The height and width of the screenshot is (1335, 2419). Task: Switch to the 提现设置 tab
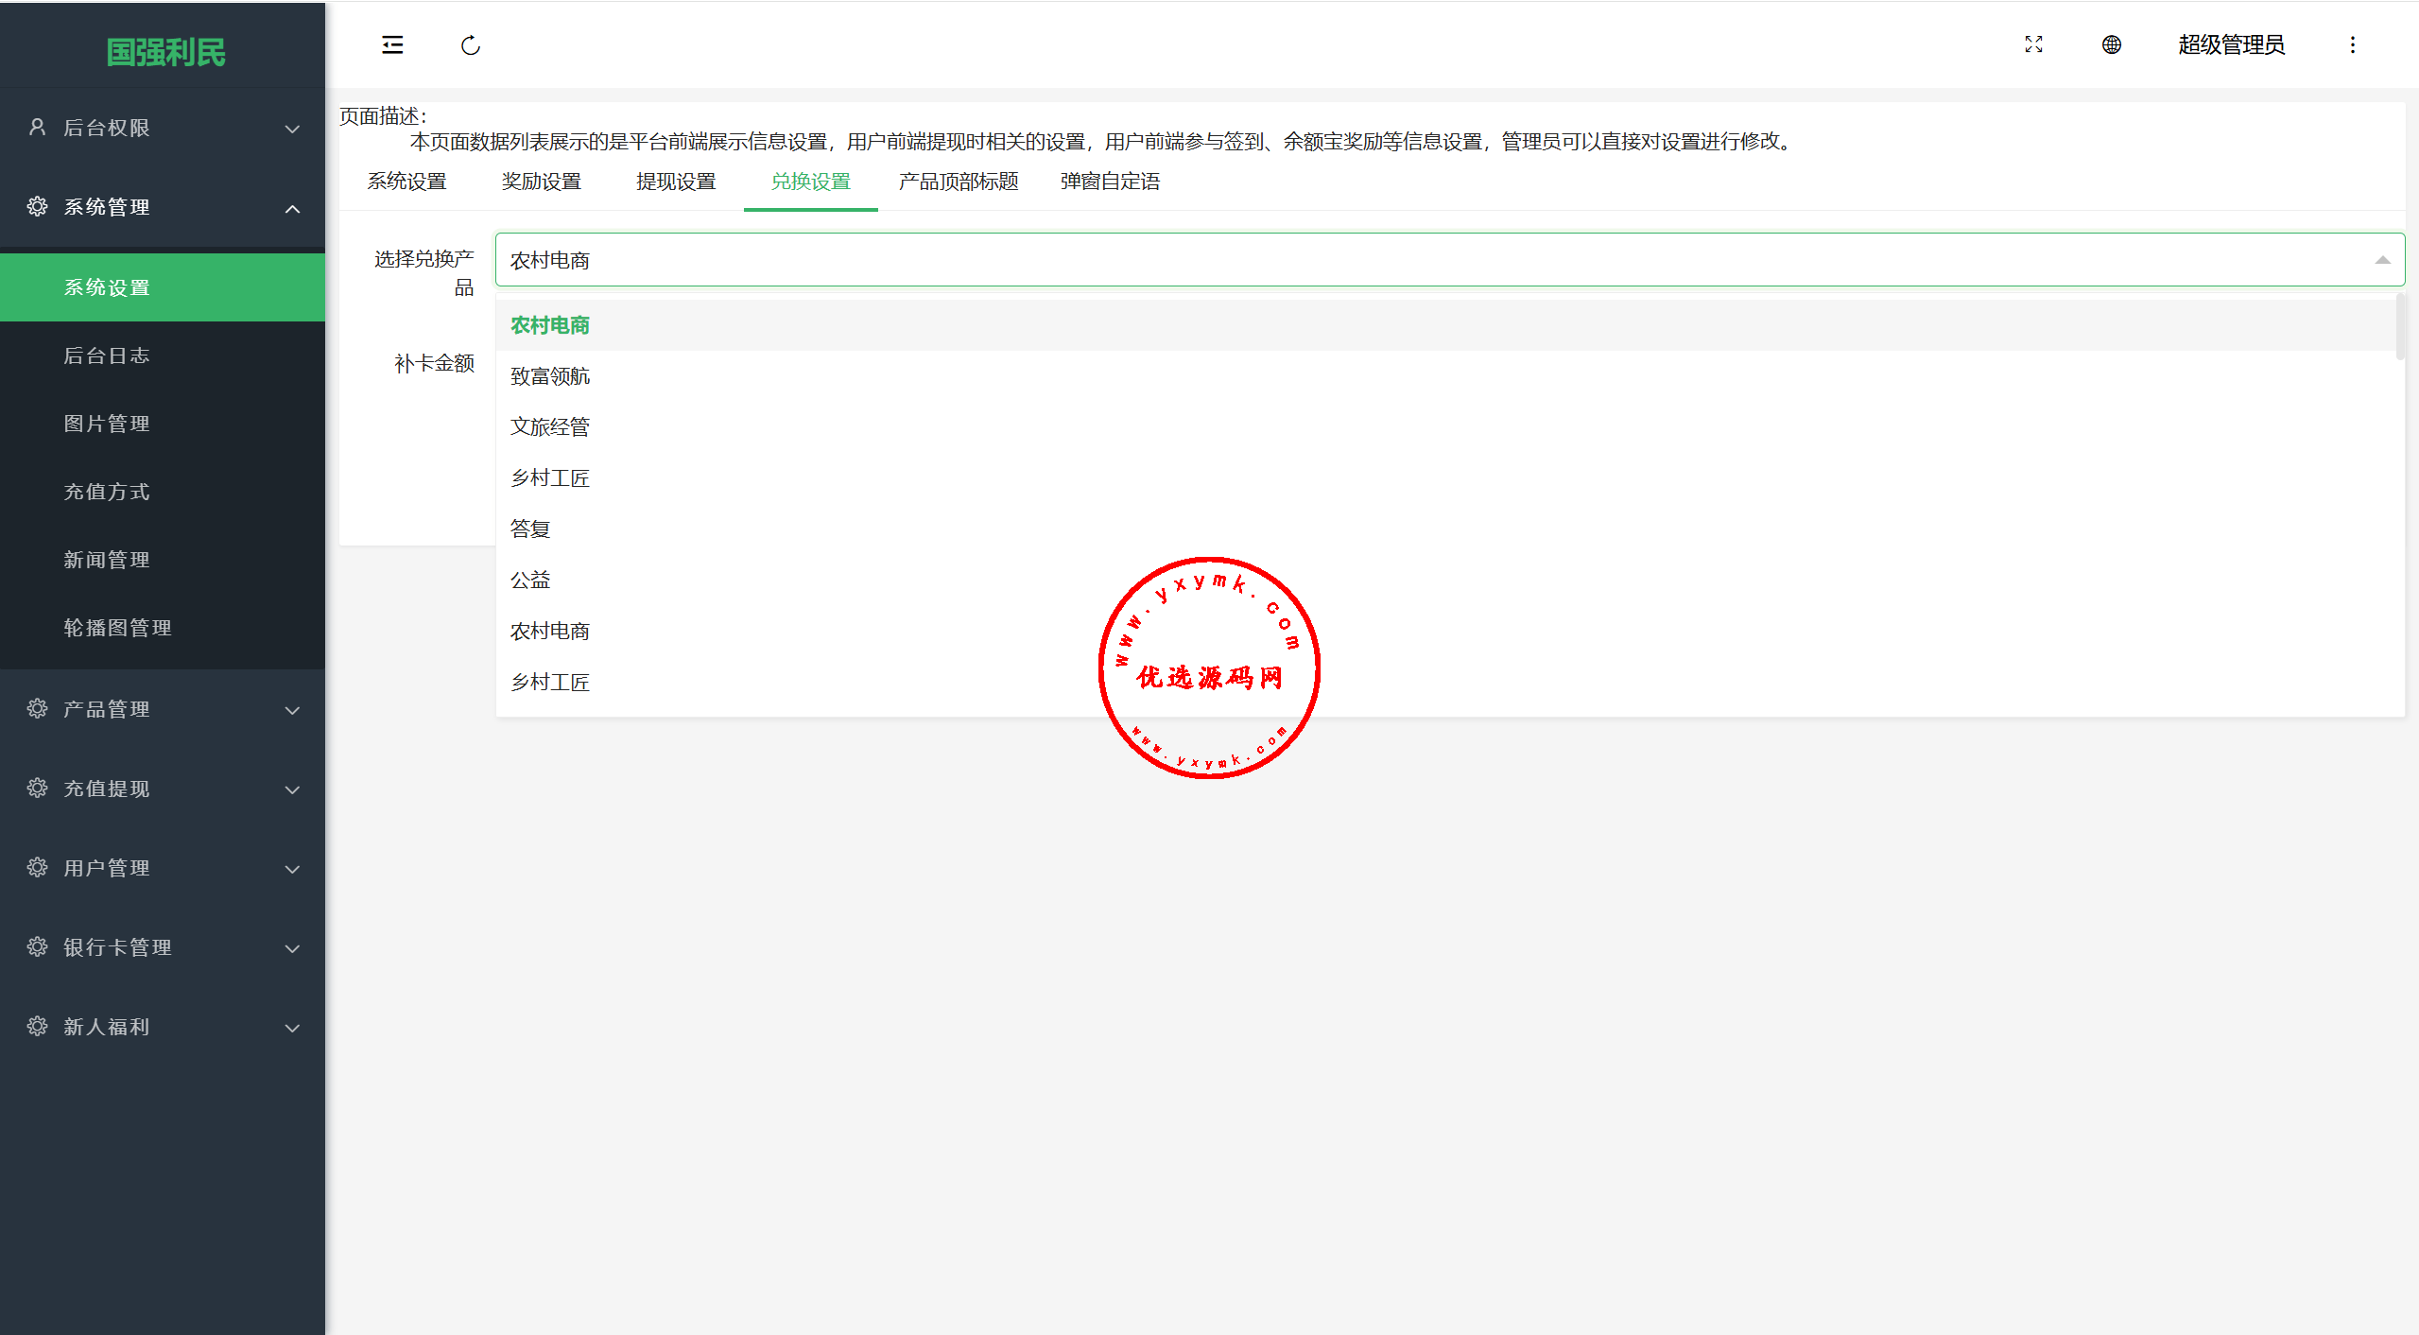point(676,182)
